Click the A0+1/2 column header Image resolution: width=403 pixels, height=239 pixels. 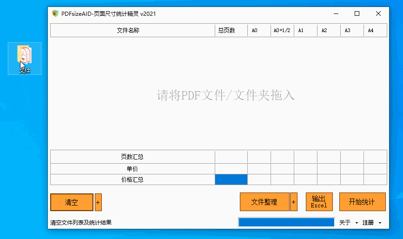282,30
